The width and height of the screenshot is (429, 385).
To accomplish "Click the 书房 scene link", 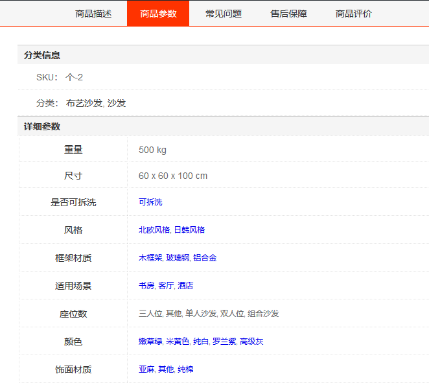I will pyautogui.click(x=146, y=286).
